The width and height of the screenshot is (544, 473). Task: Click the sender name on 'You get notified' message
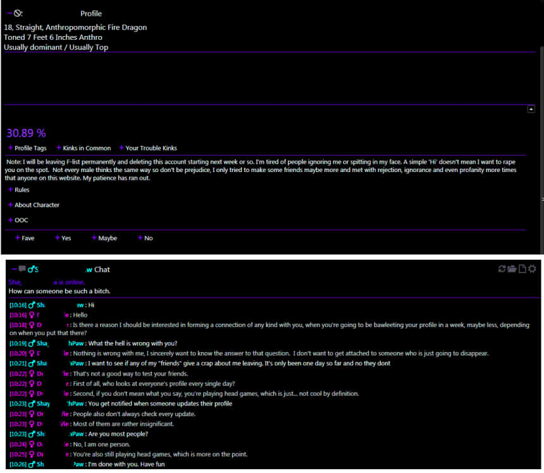click(x=60, y=403)
